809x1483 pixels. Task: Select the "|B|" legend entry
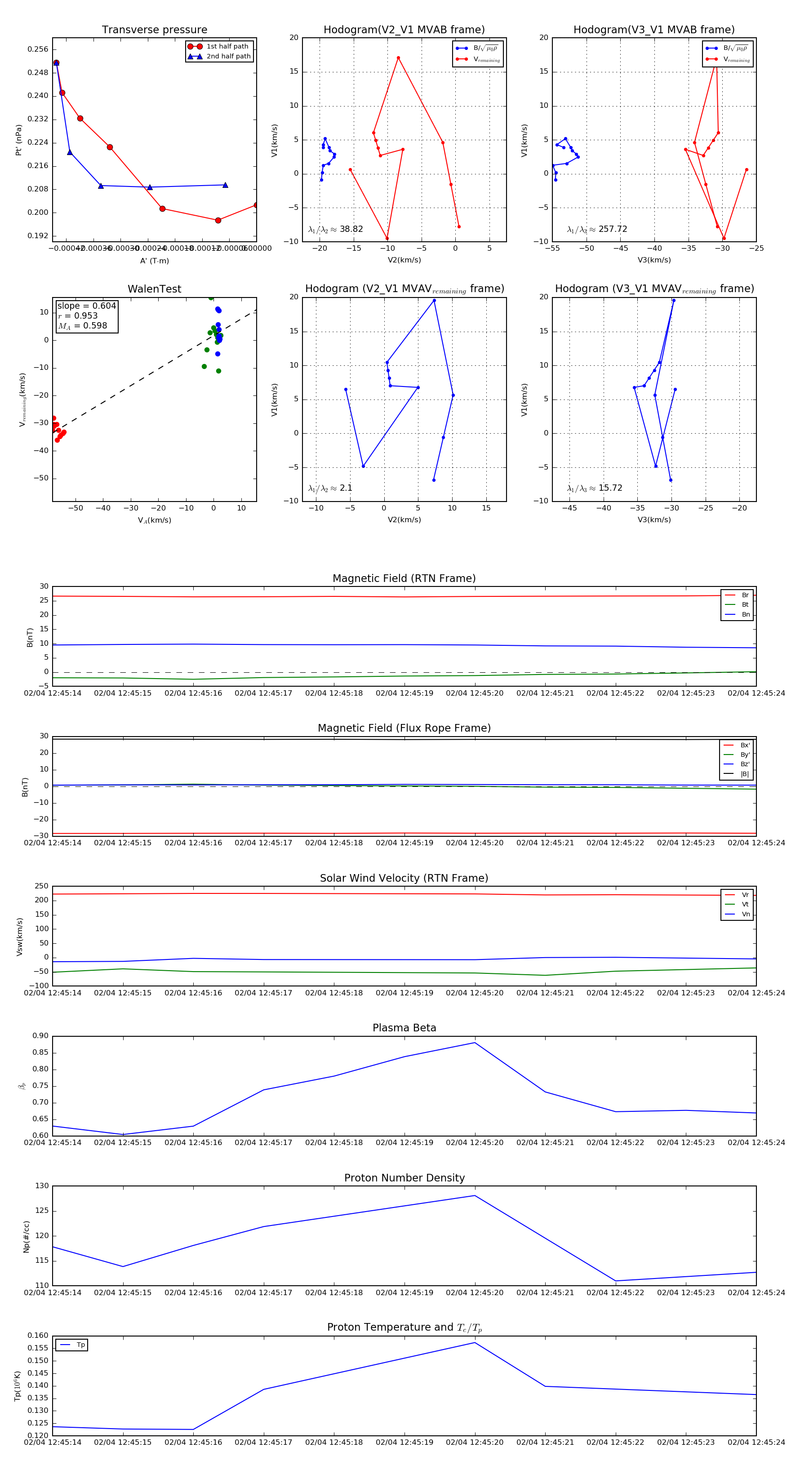pos(737,774)
